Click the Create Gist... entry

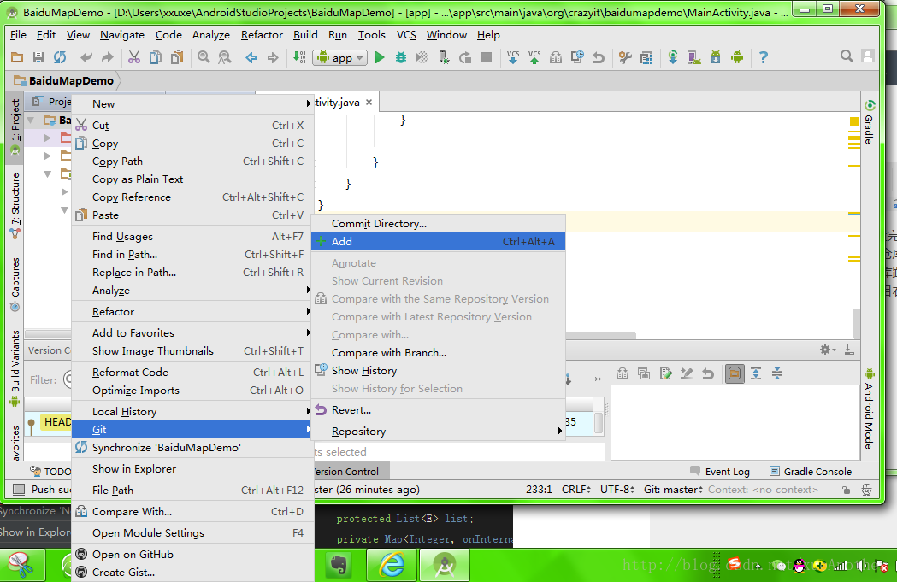(x=193, y=573)
